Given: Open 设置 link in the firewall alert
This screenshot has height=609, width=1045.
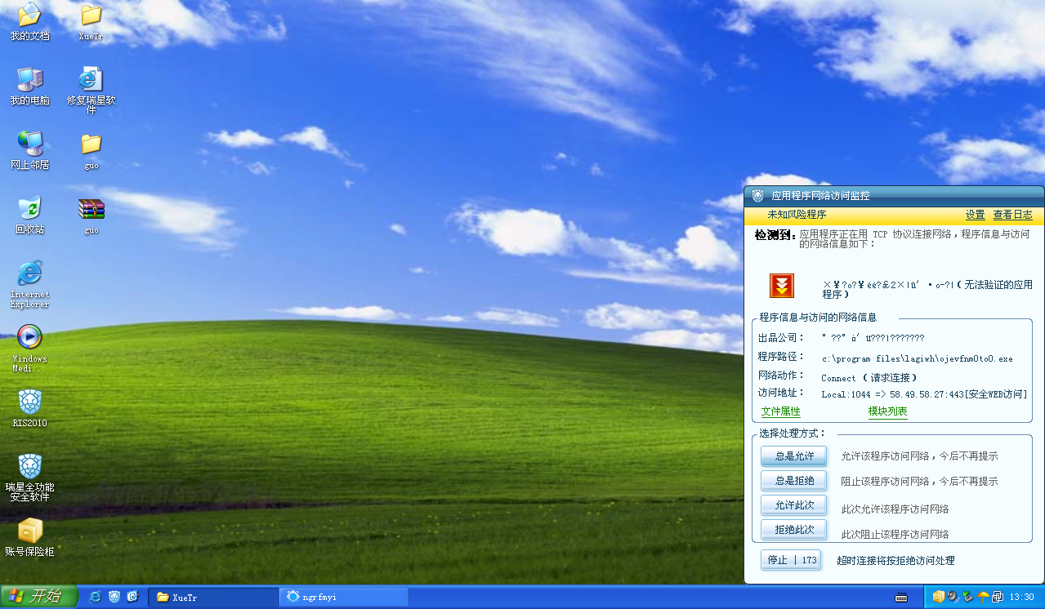Looking at the screenshot, I should pos(976,216).
